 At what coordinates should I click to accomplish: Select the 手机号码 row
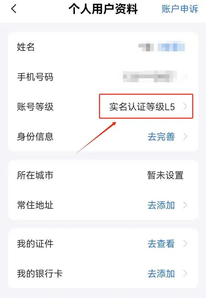point(103,77)
